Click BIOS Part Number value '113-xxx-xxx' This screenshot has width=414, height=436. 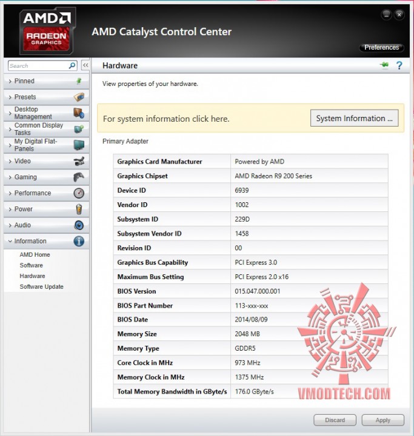pyautogui.click(x=252, y=306)
